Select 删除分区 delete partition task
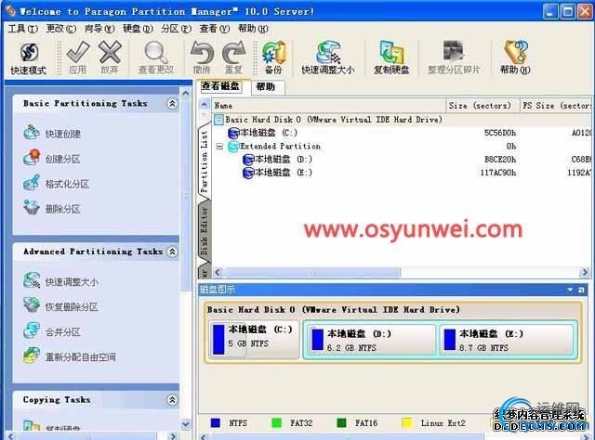Image resolution: width=595 pixels, height=440 pixels. [x=52, y=209]
